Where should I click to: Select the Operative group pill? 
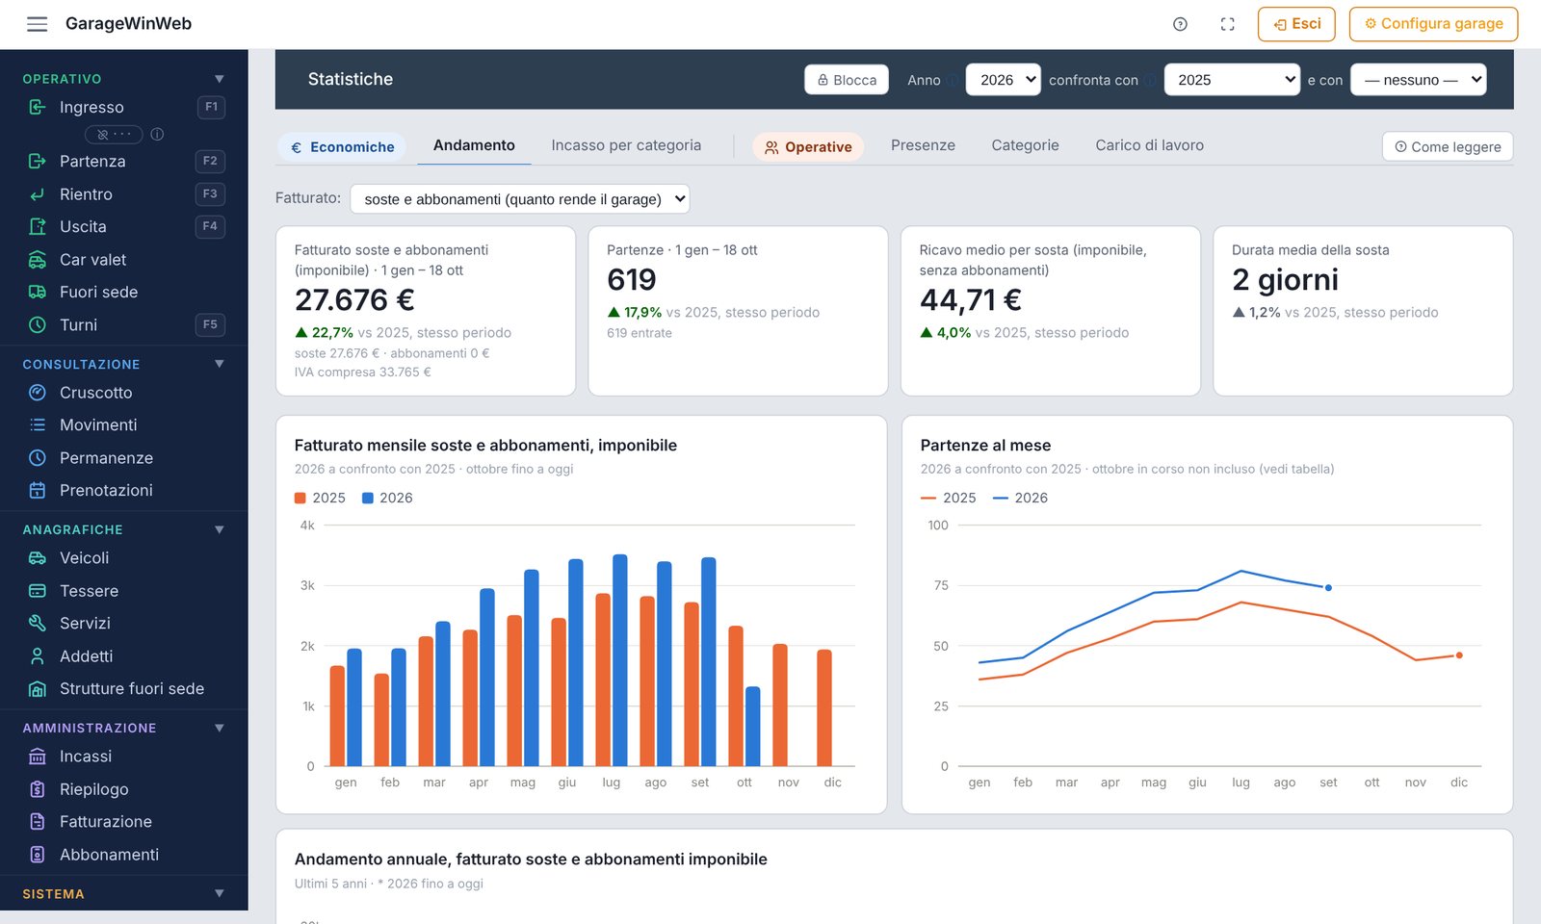(x=808, y=147)
